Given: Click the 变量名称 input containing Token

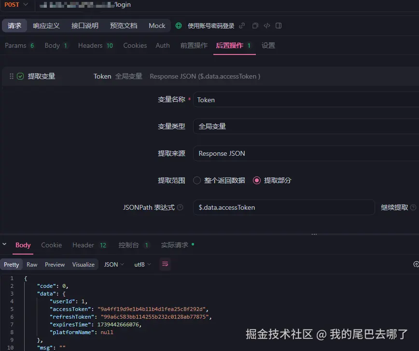Looking at the screenshot, I should (306, 99).
